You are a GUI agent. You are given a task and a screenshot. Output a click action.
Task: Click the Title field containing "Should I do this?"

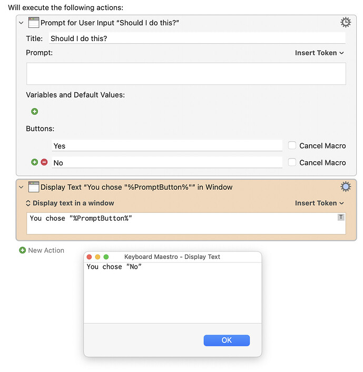pyautogui.click(x=197, y=38)
